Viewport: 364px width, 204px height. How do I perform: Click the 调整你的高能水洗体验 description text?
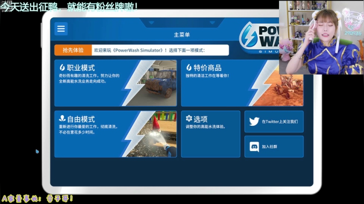click(x=205, y=127)
